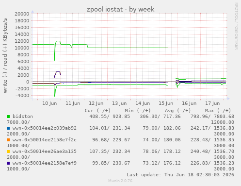241x186 pixels.
Task: Click the 20000 y-axis label
Action: (x=22, y=14)
